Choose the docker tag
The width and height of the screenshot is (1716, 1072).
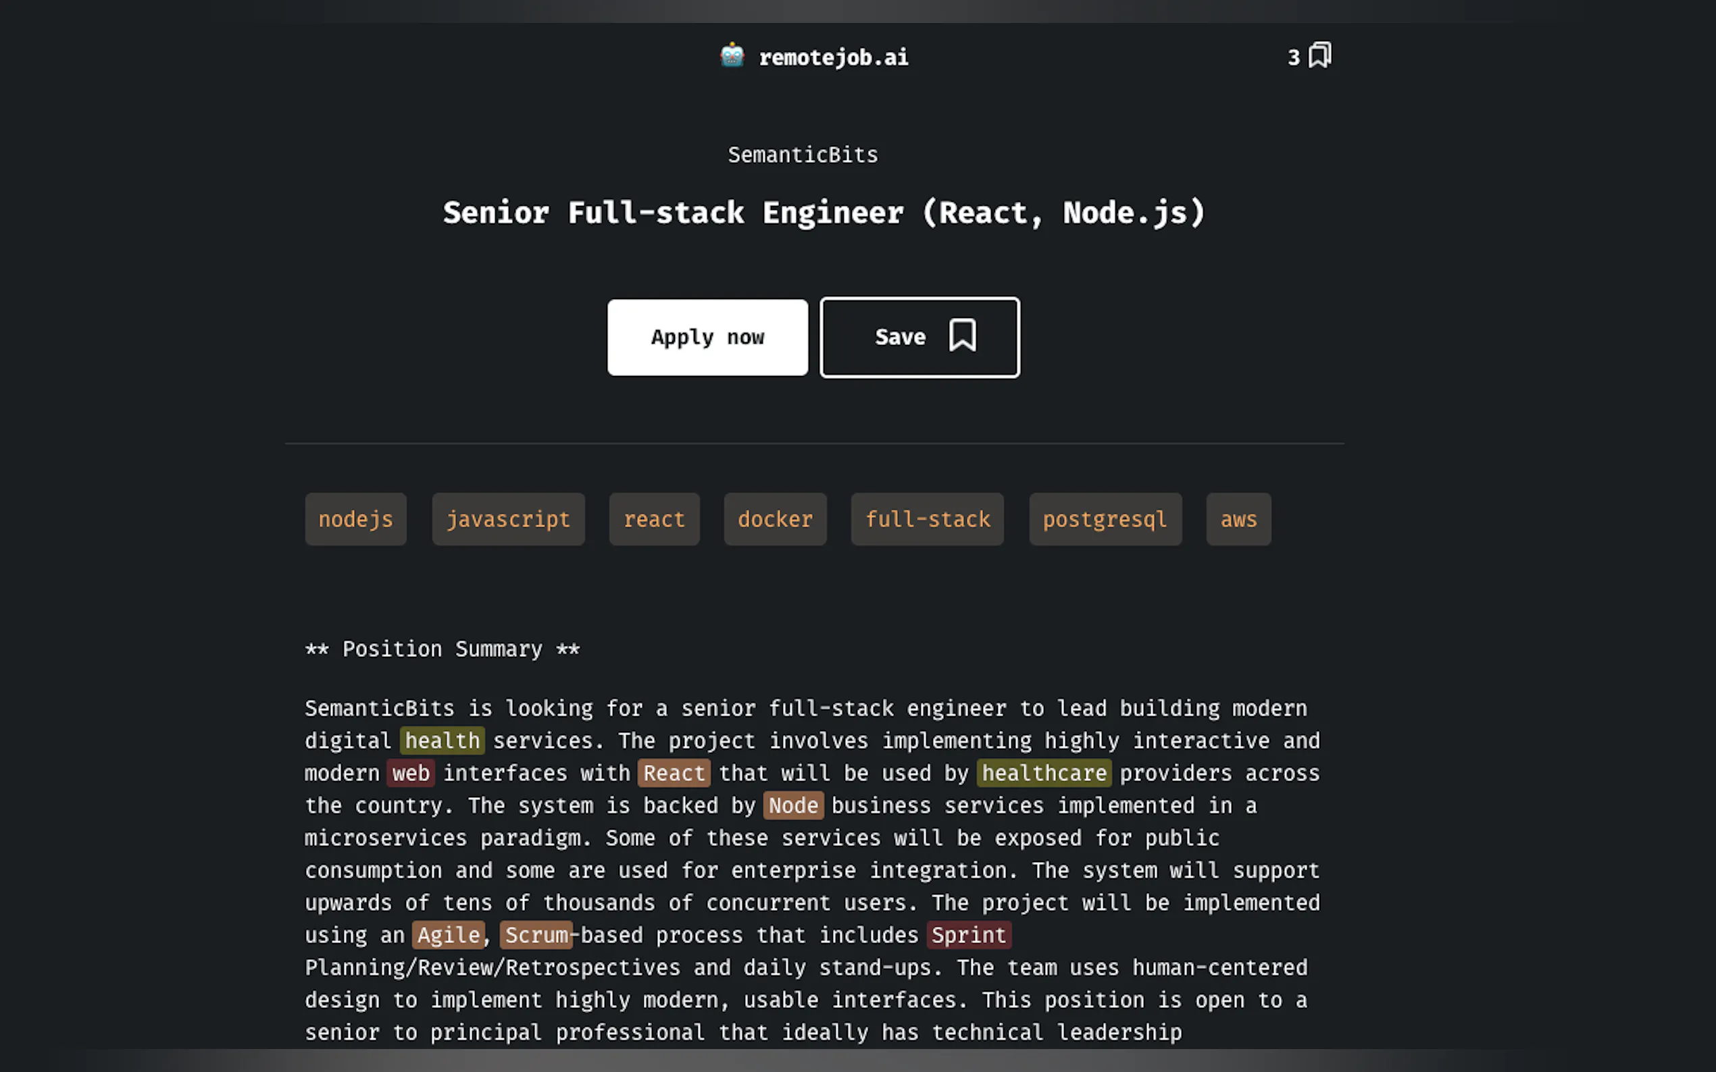pyautogui.click(x=775, y=519)
